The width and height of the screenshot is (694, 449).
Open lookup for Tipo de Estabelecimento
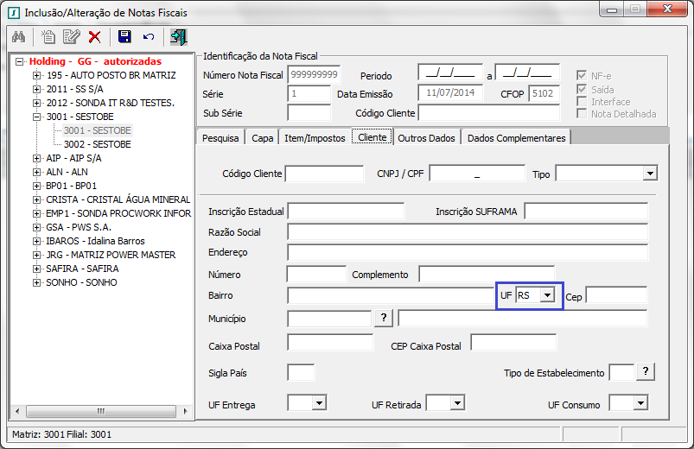click(645, 372)
